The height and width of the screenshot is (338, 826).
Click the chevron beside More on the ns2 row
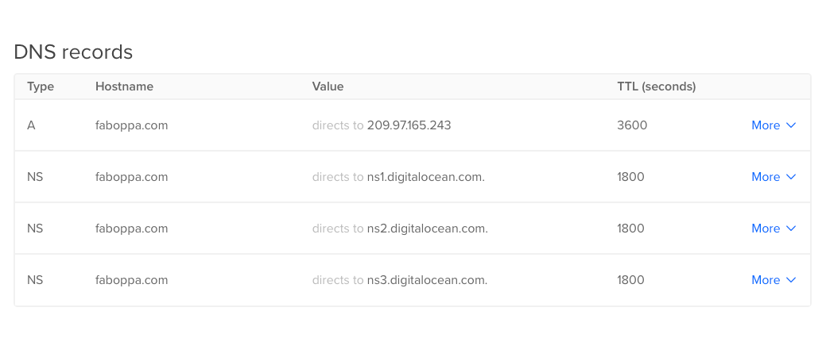click(791, 229)
